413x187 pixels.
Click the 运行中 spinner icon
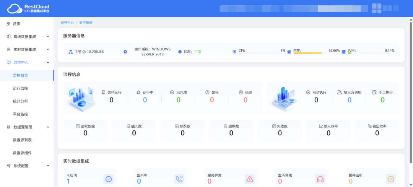[138, 93]
